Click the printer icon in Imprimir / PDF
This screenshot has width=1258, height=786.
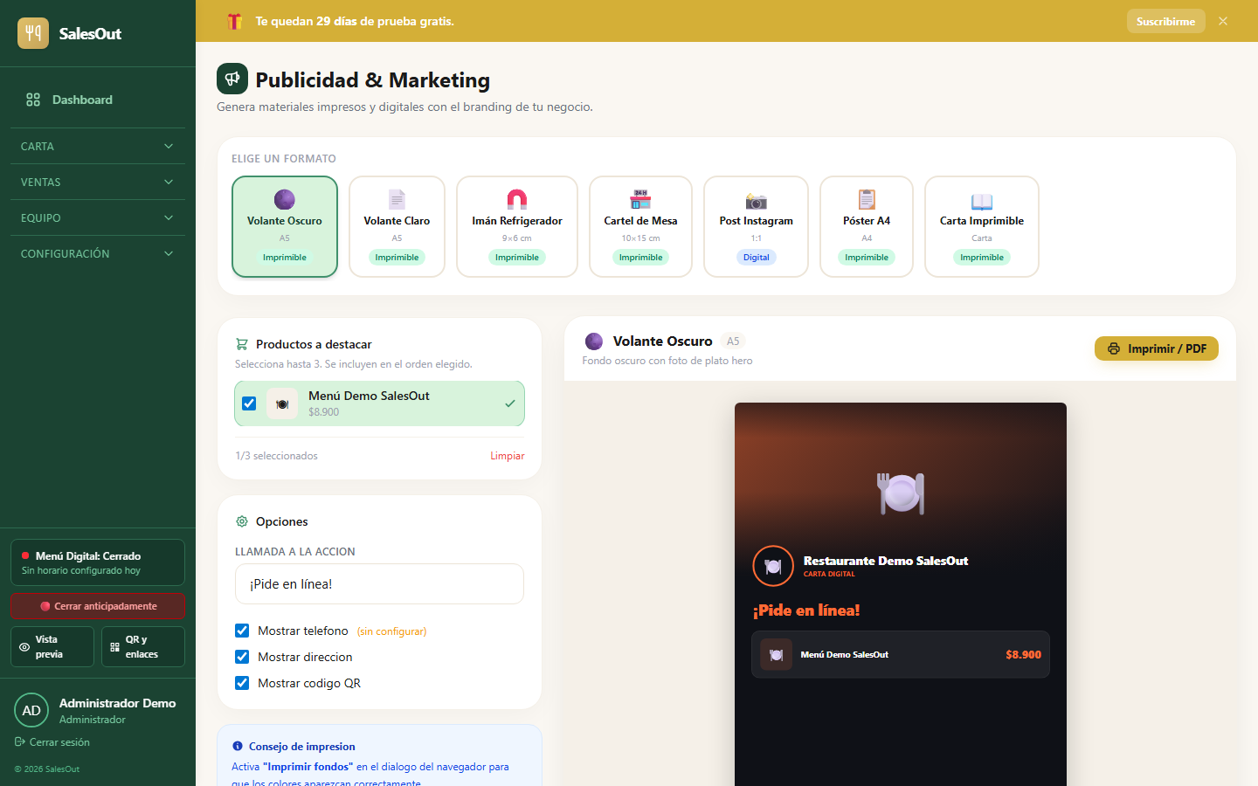(x=1114, y=348)
